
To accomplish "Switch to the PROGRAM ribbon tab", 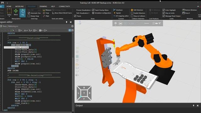I will click(31, 6).
